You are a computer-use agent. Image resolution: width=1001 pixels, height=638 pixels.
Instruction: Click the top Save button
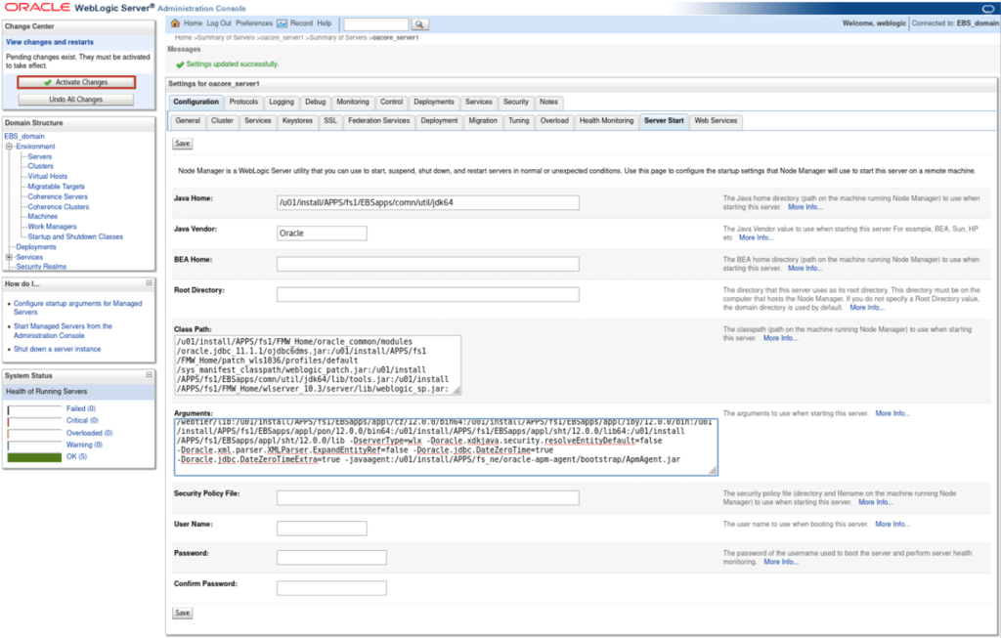[182, 143]
